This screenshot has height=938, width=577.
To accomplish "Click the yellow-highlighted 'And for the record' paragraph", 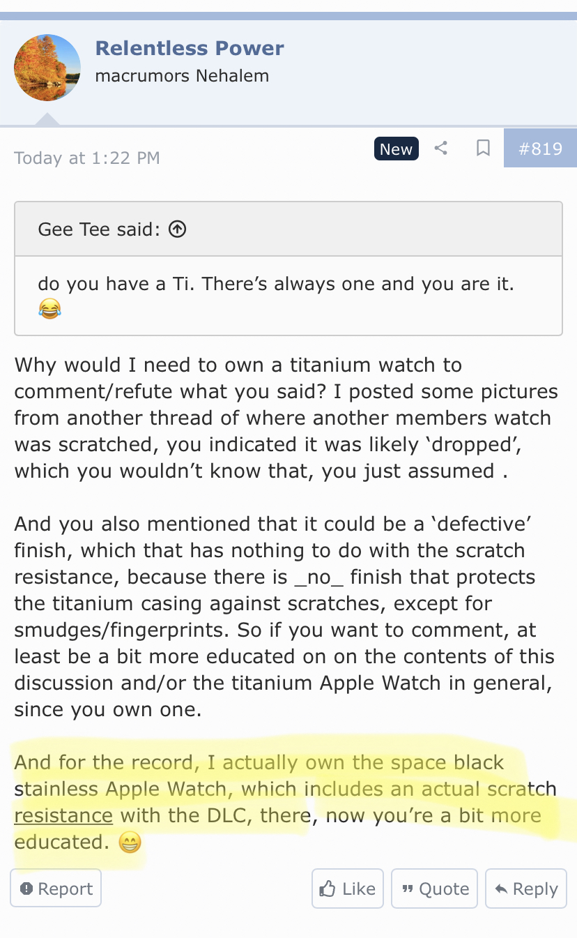I will pyautogui.click(x=286, y=802).
